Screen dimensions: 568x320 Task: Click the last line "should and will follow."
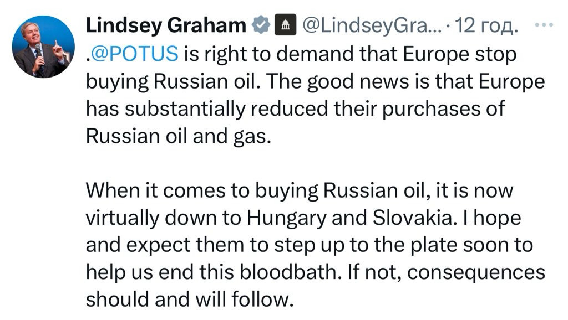pos(189,300)
